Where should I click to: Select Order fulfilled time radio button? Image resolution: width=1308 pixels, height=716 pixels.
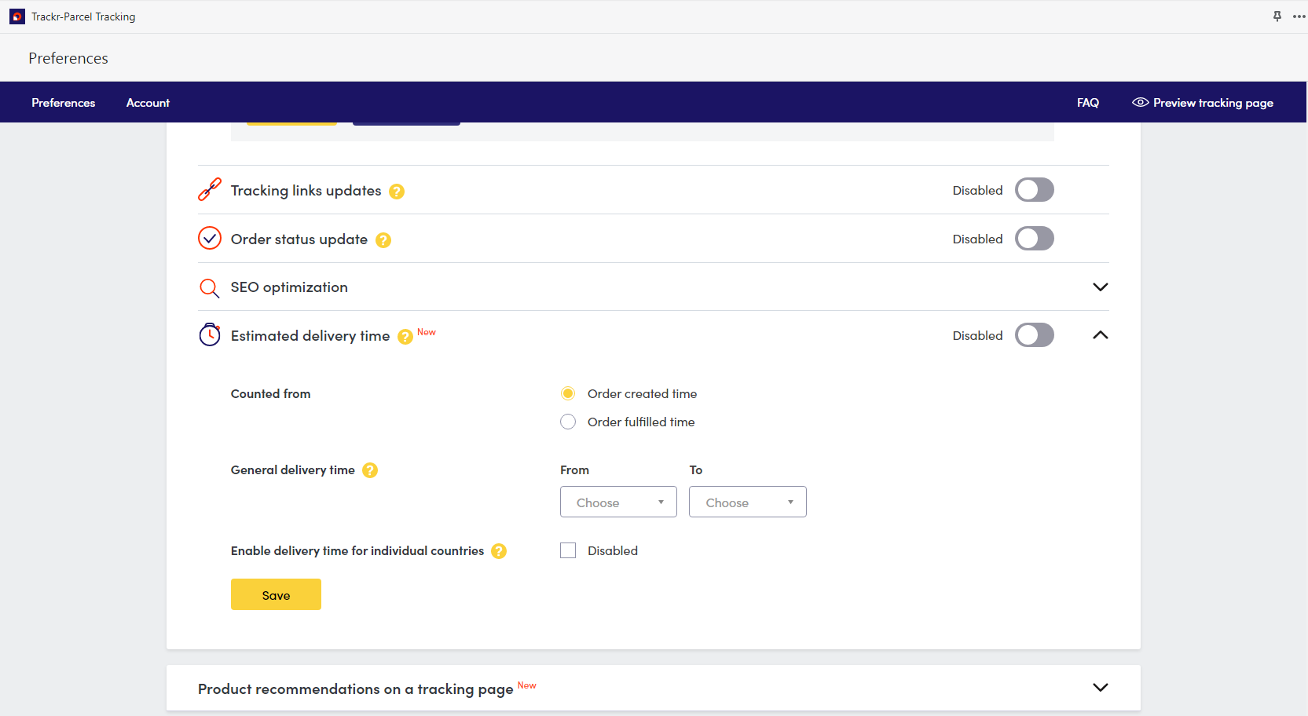(x=568, y=422)
